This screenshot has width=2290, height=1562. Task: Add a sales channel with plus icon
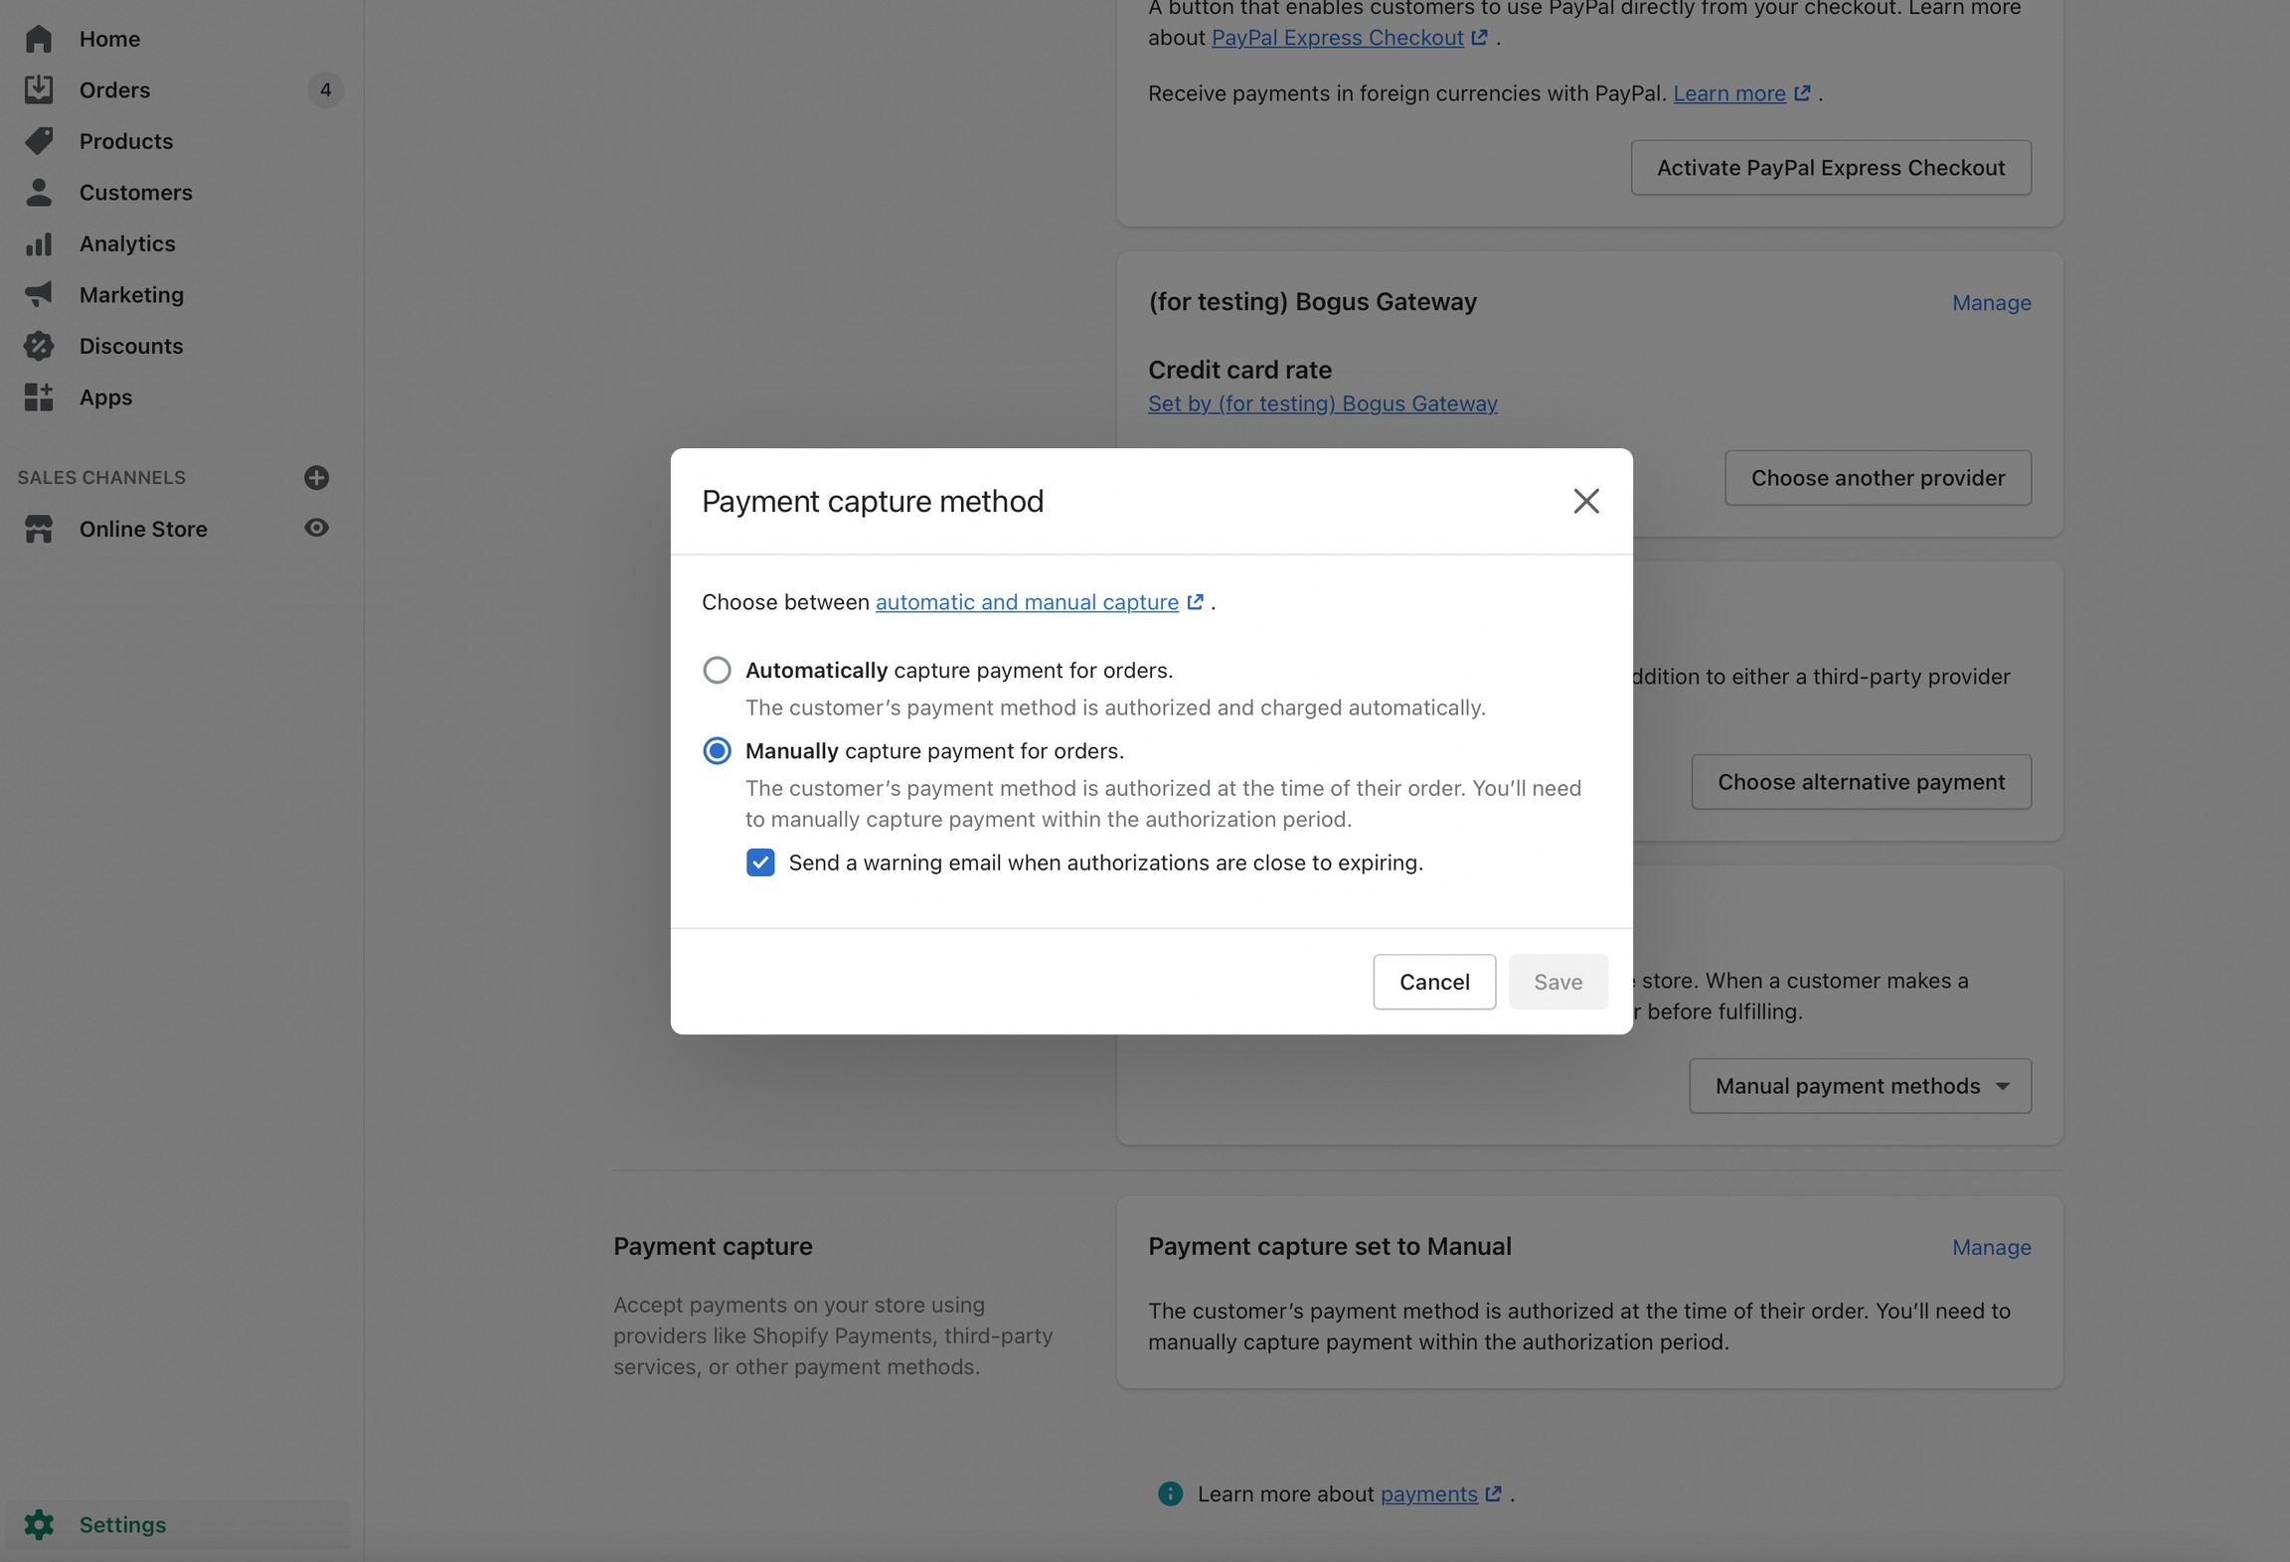click(x=316, y=477)
